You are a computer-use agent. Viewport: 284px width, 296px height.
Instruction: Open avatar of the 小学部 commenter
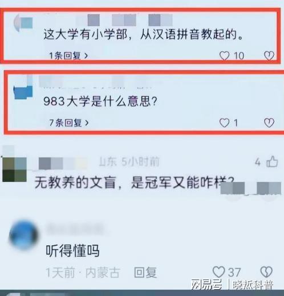[23, 23]
